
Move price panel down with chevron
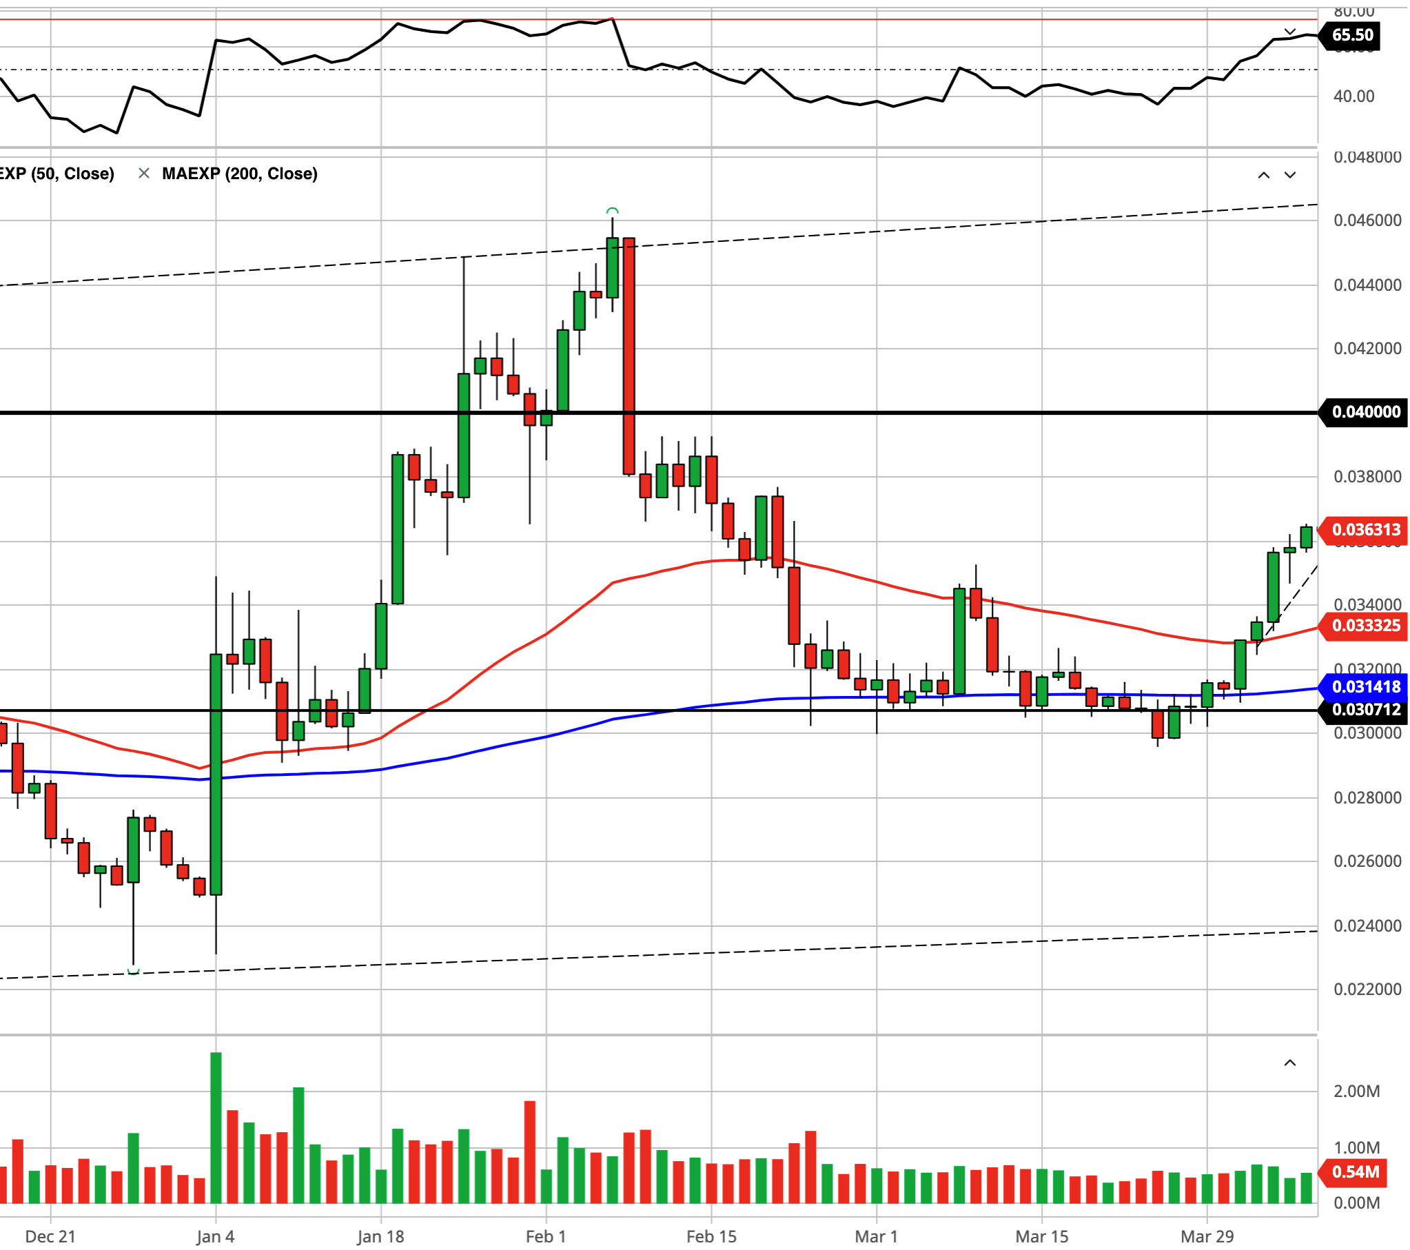[1289, 175]
